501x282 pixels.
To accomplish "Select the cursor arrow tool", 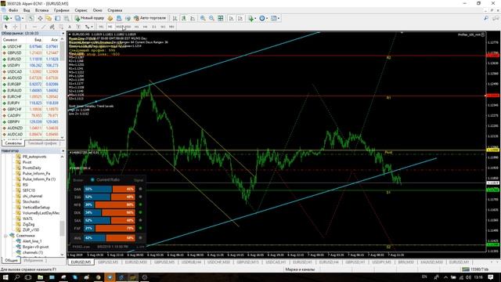I will [x=6, y=27].
